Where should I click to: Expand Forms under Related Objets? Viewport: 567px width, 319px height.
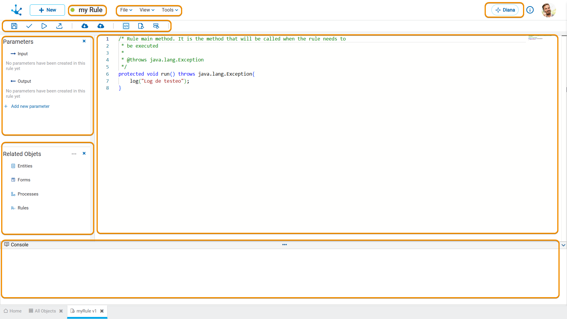click(x=21, y=180)
